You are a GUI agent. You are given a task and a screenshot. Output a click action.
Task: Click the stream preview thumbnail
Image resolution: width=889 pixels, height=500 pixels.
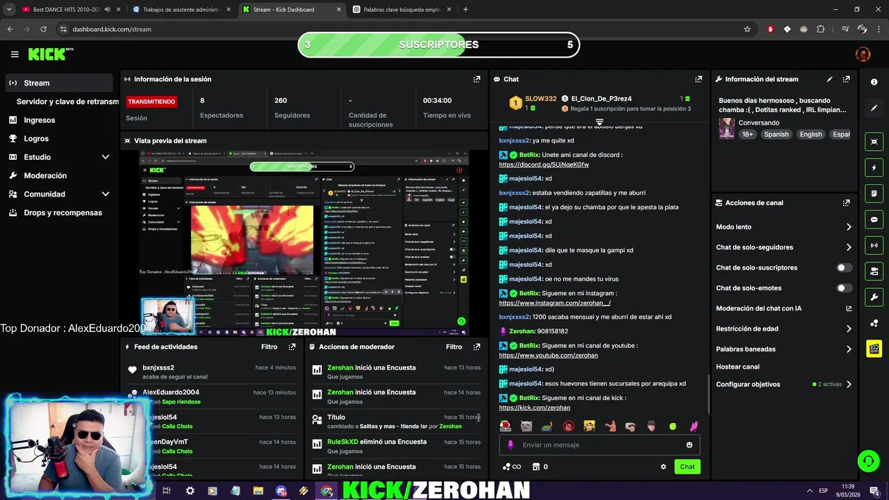click(x=304, y=243)
